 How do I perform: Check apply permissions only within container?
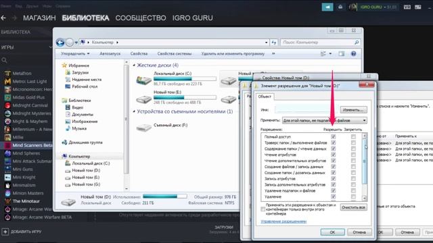click(263, 209)
